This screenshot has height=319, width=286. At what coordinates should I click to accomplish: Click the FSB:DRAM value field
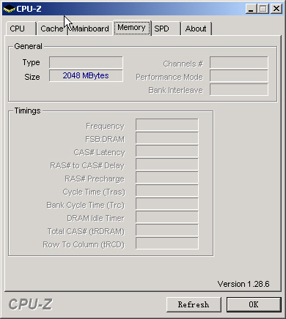[167, 138]
